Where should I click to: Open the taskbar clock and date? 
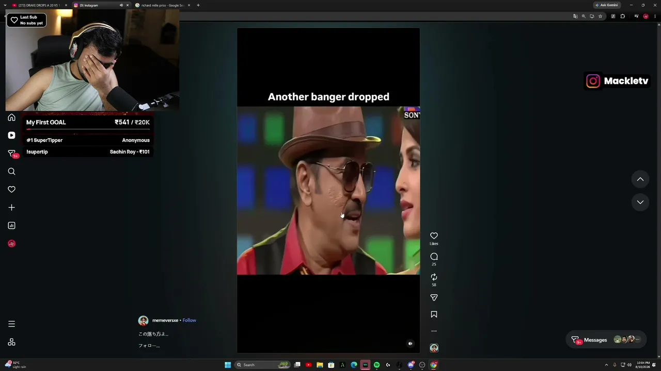[643, 365]
